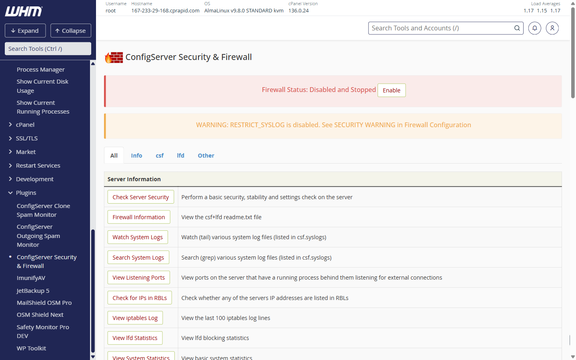576x360 pixels.
Task: Enable the firewall
Action: pos(392,90)
